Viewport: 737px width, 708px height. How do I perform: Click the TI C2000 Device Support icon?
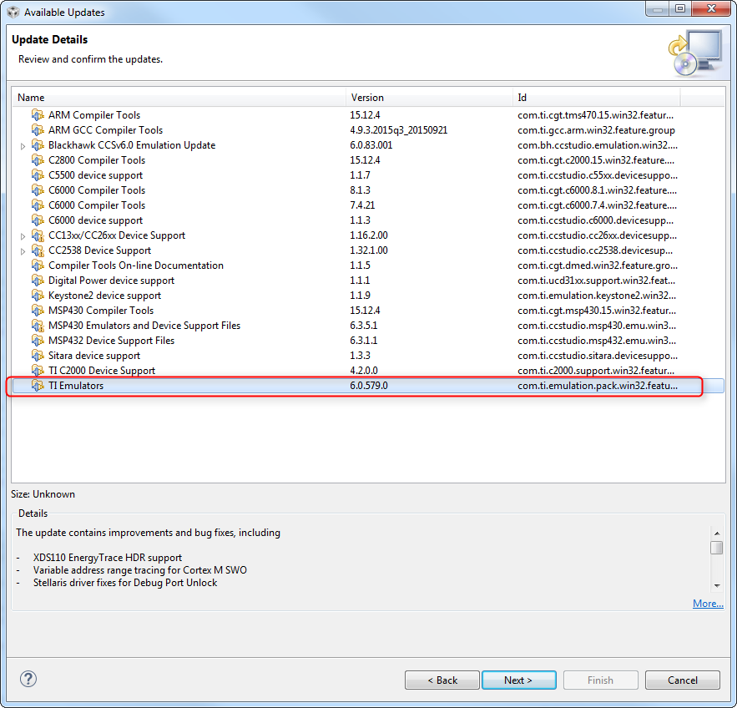coord(38,371)
